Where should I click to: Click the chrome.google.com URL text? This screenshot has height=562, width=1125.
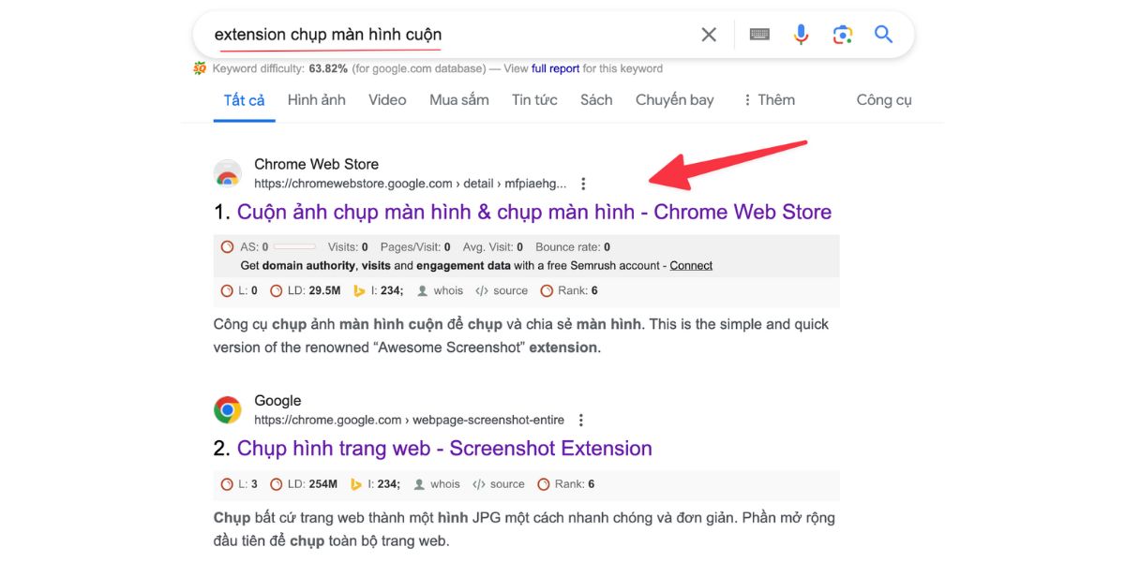pyautogui.click(x=407, y=420)
